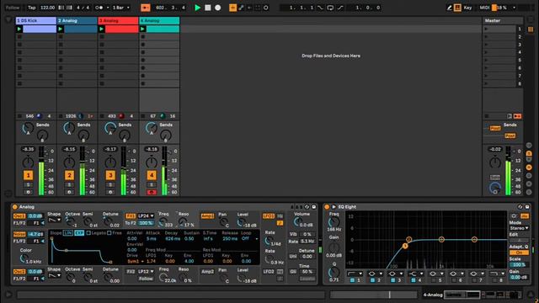Click Track Activator button 3

point(110,176)
